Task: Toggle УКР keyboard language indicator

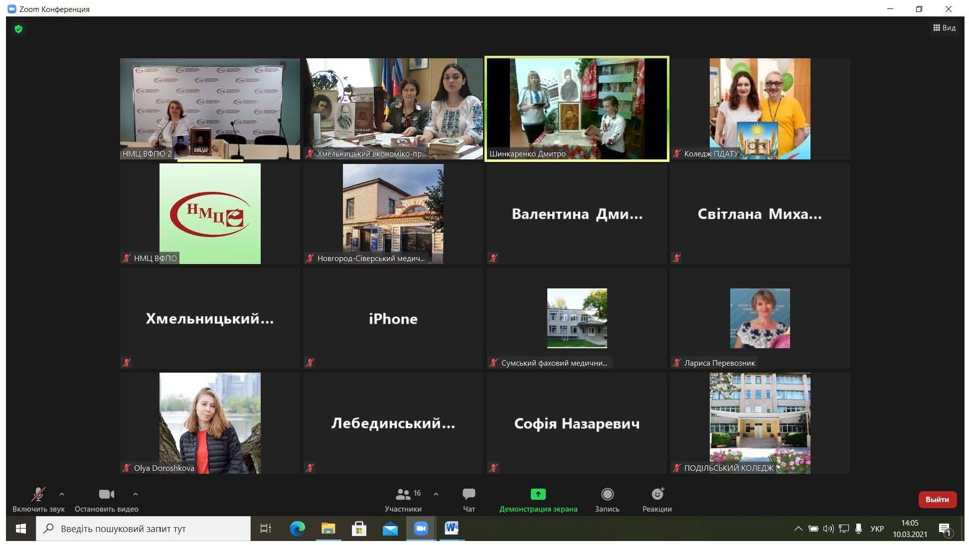Action: 877,529
